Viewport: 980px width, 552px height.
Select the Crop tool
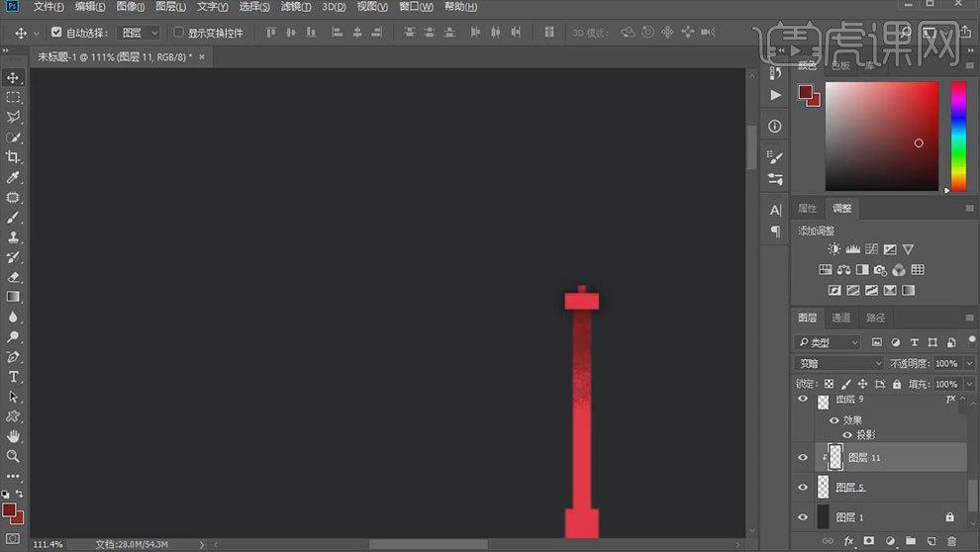point(13,156)
